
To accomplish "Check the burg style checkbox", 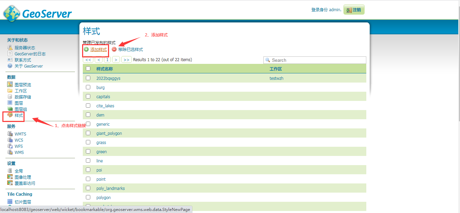I will pyautogui.click(x=88, y=87).
